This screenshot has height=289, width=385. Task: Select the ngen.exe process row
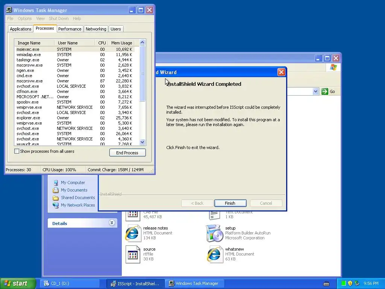coord(75,70)
